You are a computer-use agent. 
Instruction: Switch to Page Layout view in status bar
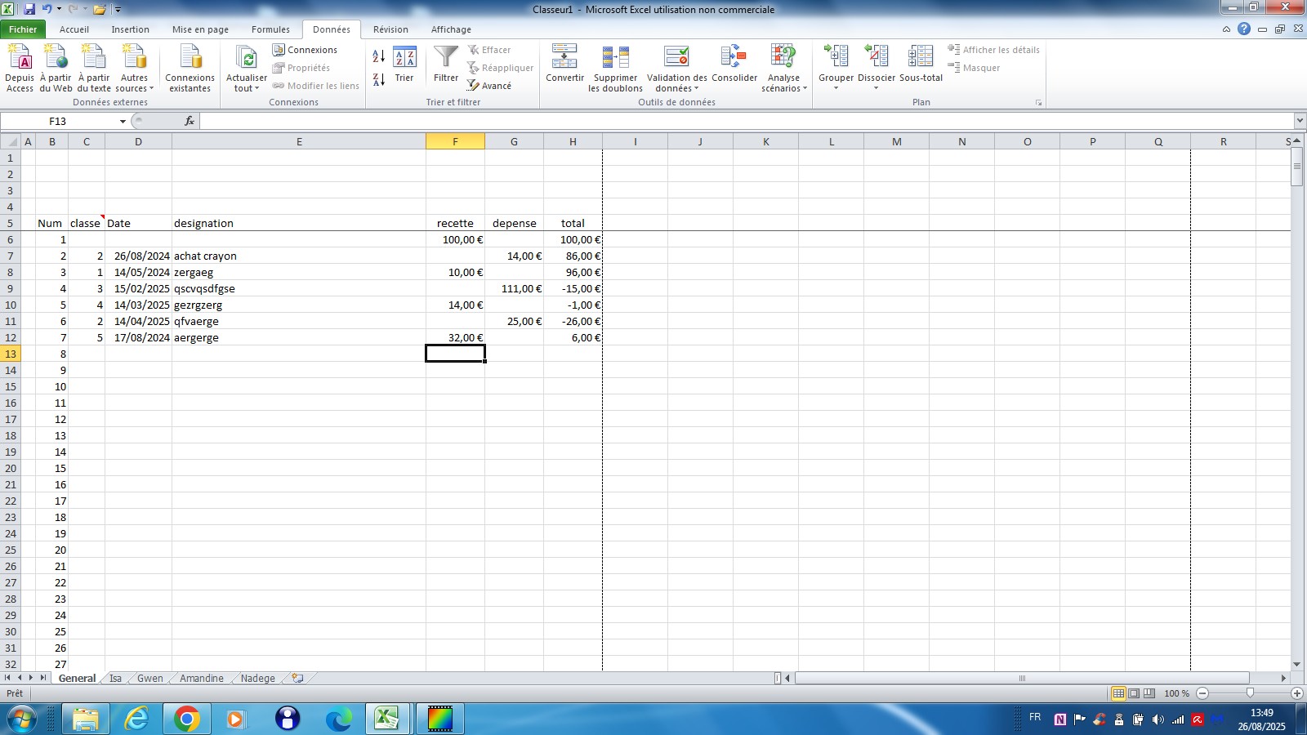click(1134, 693)
